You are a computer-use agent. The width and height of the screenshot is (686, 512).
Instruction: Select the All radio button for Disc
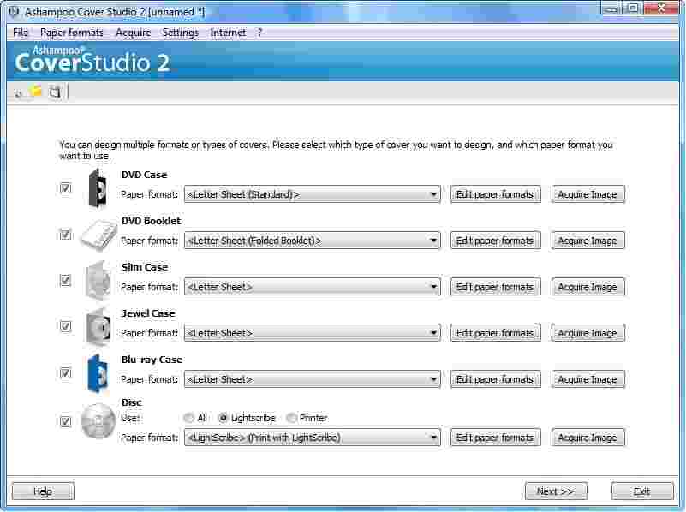(189, 418)
